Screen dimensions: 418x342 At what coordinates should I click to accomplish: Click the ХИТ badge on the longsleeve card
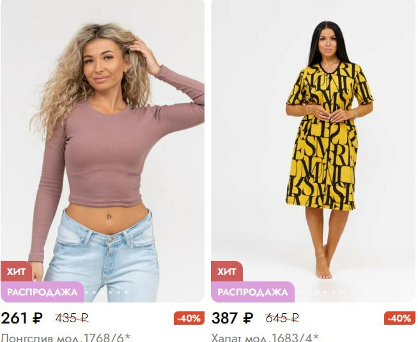pyautogui.click(x=16, y=271)
